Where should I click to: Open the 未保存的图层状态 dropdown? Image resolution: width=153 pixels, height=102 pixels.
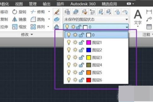tap(96, 19)
